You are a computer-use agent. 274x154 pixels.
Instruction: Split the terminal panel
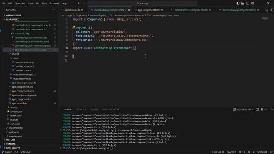coord(257,110)
